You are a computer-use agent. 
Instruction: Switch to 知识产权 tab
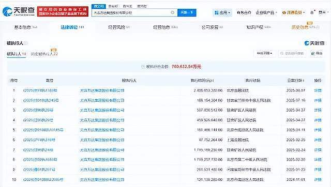click(x=259, y=27)
